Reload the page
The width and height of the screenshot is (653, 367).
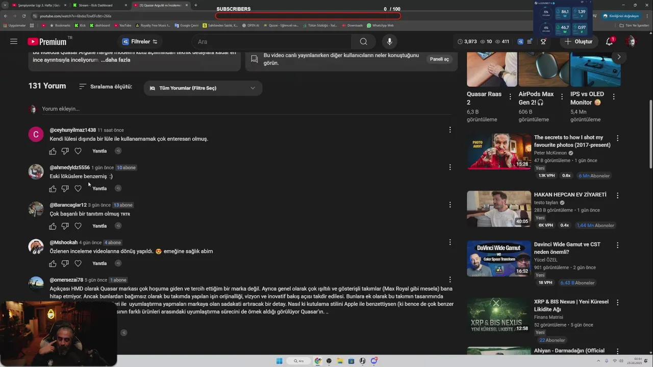click(x=24, y=16)
